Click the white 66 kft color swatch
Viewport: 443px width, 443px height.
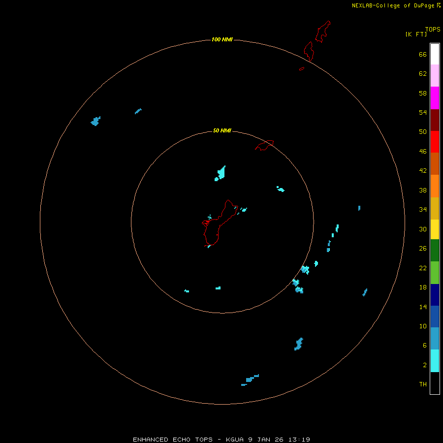point(435,54)
